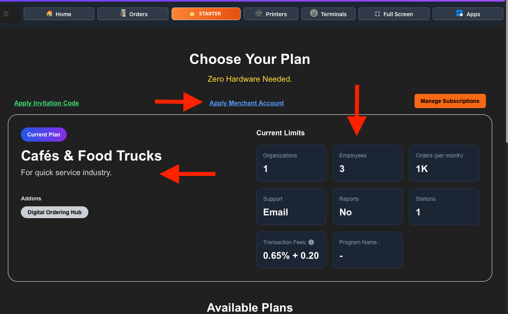Screen dimensions: 508x314
Task: Open the hamburger menu in the top-left corner
Action: point(6,13)
